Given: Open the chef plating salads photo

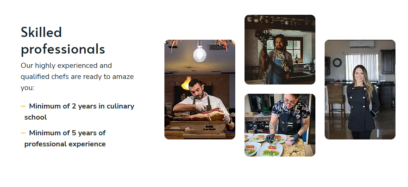Looking at the screenshot, I should (280, 125).
